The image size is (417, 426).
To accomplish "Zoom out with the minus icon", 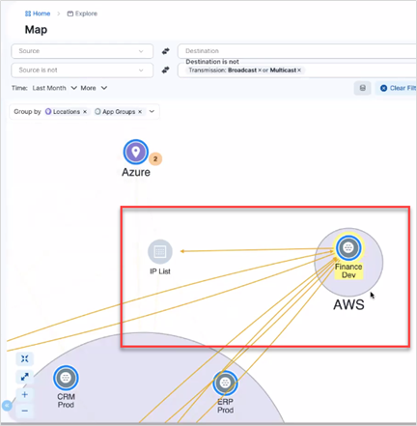I will (x=25, y=411).
